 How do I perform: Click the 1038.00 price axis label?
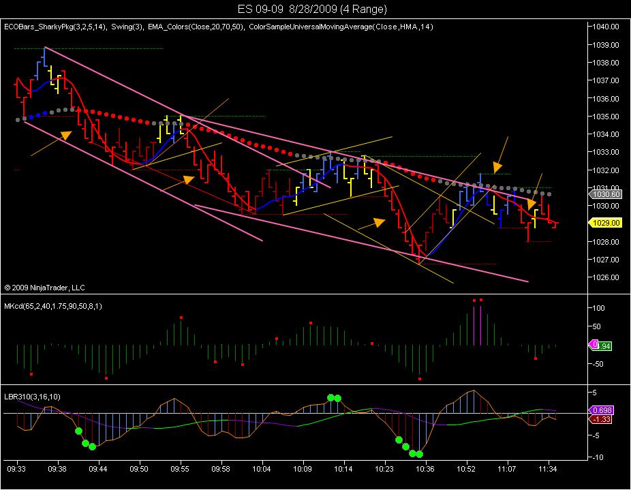click(606, 63)
